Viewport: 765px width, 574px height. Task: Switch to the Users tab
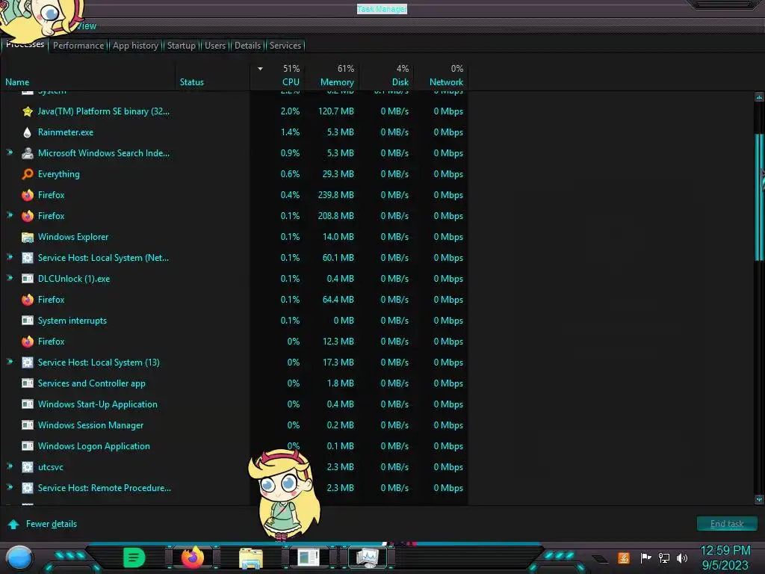(x=215, y=46)
